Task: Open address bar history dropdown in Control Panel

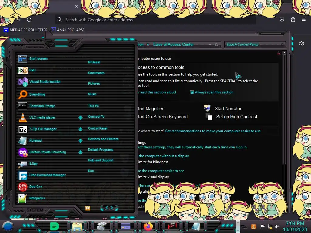Action: coord(210,45)
